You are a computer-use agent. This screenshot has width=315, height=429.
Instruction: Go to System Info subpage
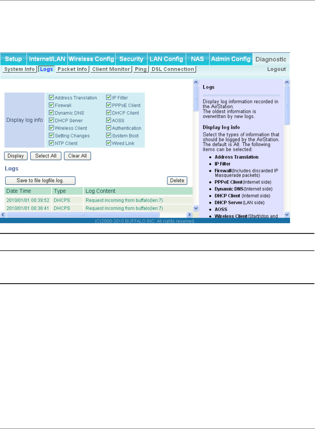coord(20,69)
